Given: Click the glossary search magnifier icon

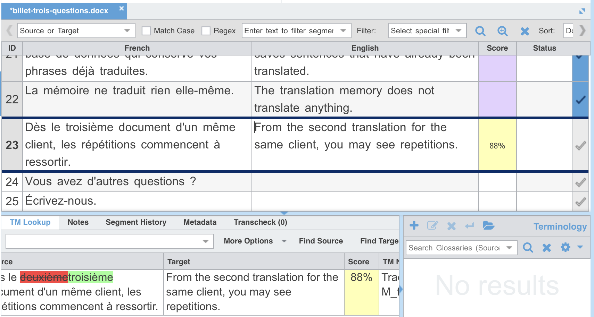Looking at the screenshot, I should (x=528, y=247).
